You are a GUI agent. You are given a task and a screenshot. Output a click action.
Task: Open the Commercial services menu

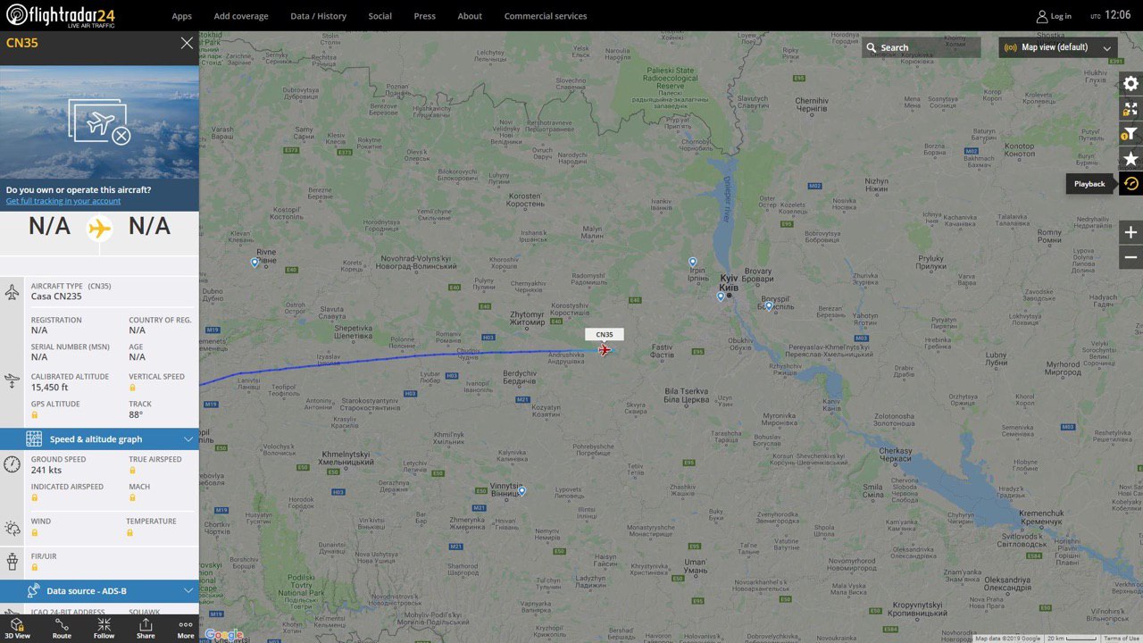click(x=546, y=16)
